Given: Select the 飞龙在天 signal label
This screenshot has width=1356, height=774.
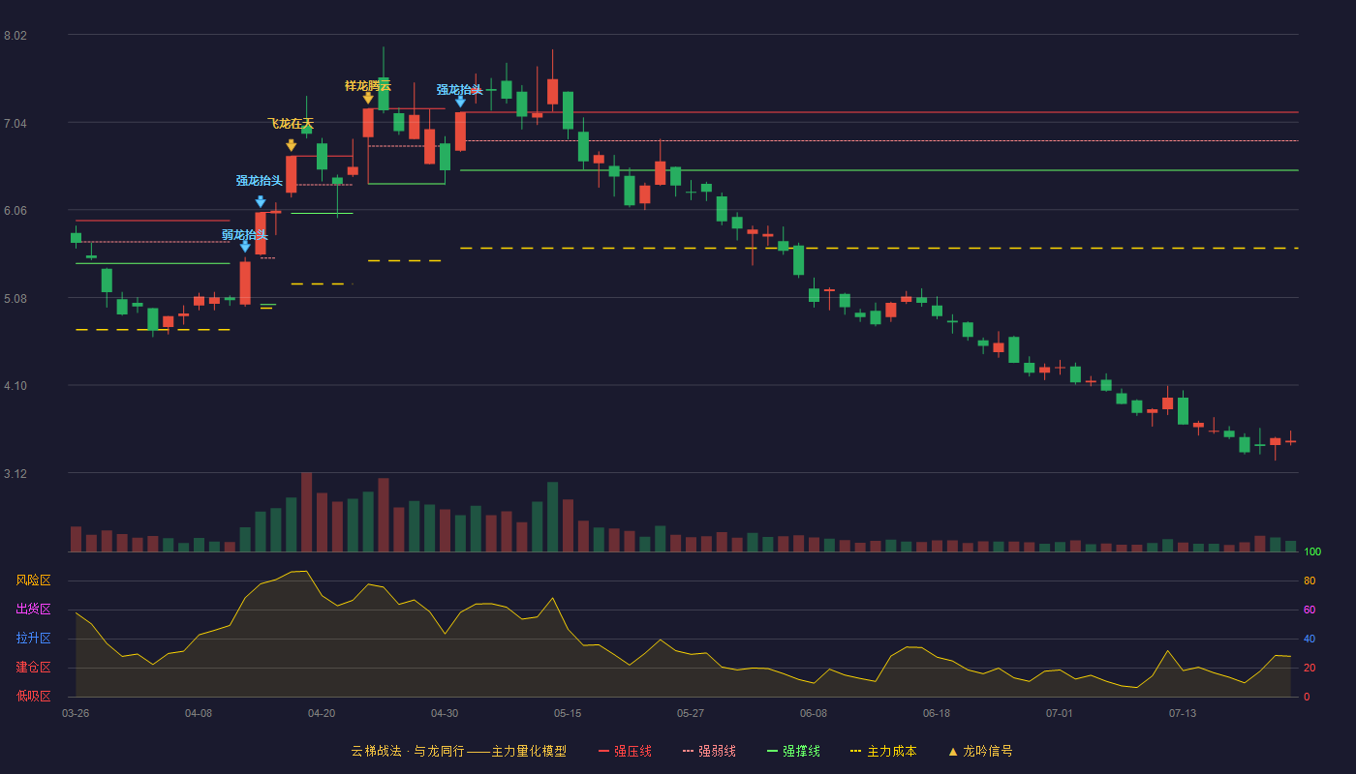Looking at the screenshot, I should point(291,124).
